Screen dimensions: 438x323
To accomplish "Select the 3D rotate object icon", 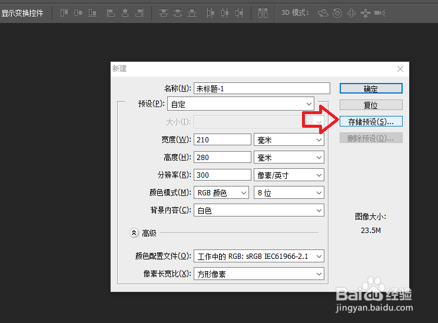I will click(x=323, y=13).
